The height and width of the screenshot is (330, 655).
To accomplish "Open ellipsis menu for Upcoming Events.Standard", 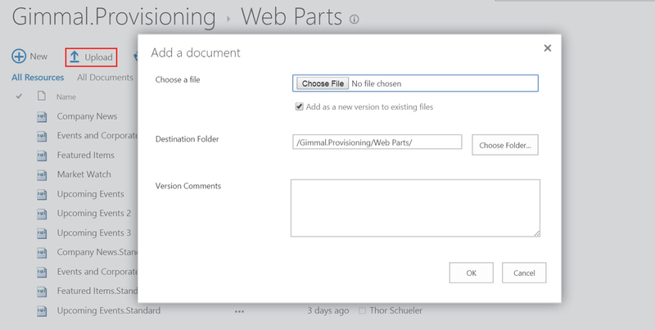I will coord(239,311).
